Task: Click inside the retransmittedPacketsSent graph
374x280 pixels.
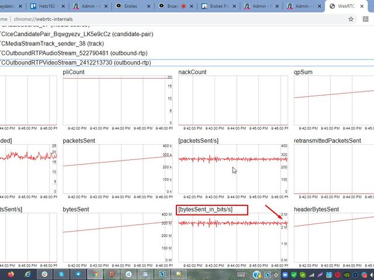Action: pyautogui.click(x=334, y=169)
